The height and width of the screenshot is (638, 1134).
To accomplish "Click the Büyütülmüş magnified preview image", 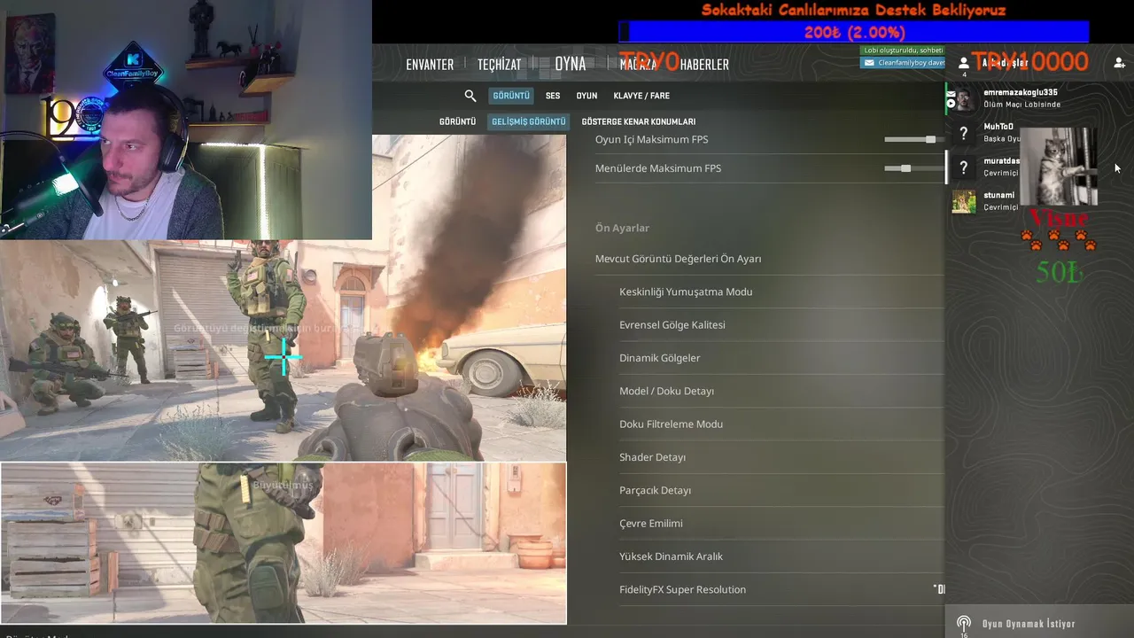I will [x=283, y=543].
